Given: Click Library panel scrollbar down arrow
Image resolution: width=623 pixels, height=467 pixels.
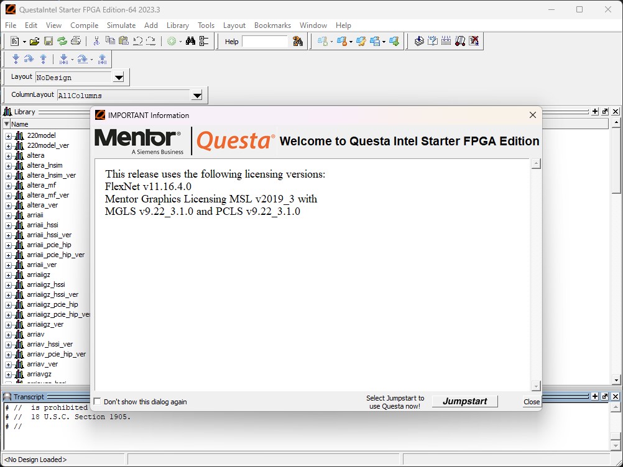Looking at the screenshot, I should tap(616, 379).
